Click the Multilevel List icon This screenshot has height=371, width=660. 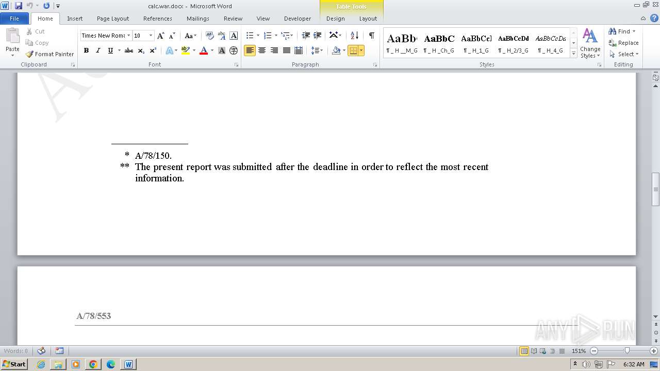pyautogui.click(x=285, y=36)
